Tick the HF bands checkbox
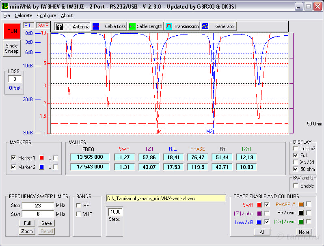 click(78, 205)
